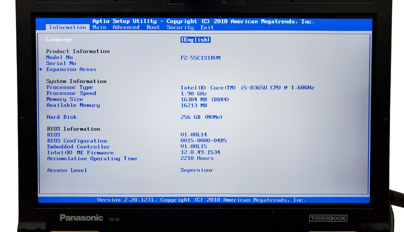
Task: Open the Main tab
Action: pos(99,27)
